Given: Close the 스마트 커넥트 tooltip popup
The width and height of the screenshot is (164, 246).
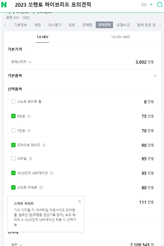Looking at the screenshot, I should click(x=79, y=201).
